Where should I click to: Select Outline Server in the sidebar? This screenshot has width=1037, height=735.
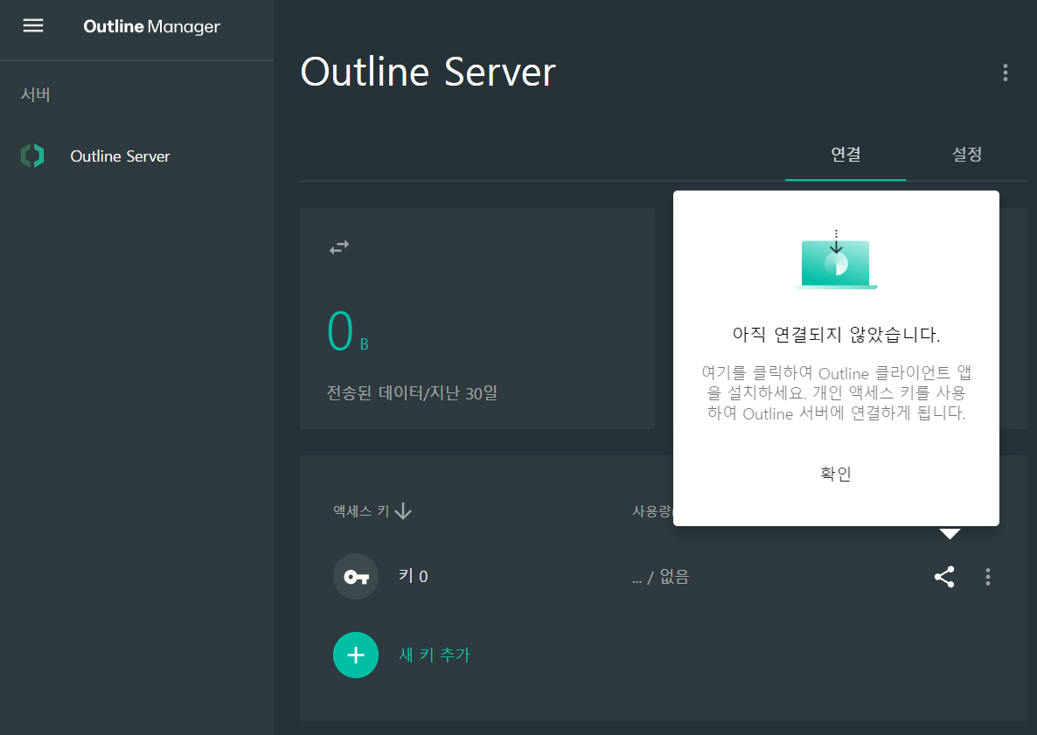(120, 156)
